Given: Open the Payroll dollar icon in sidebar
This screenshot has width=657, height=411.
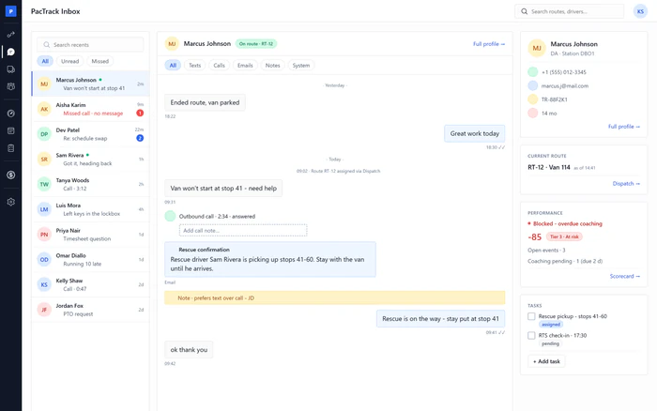Looking at the screenshot, I should 11,175.
